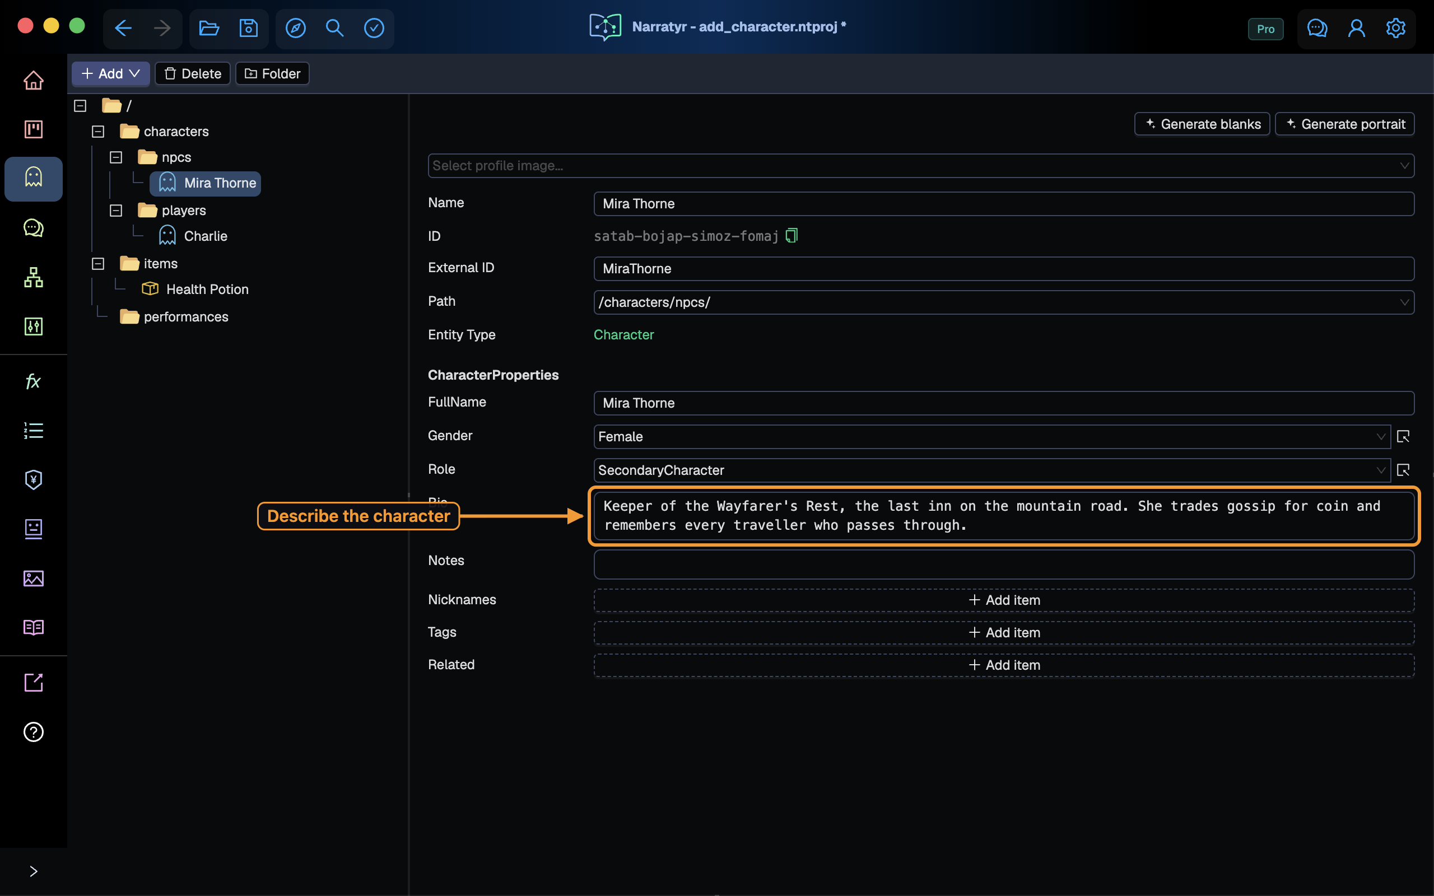This screenshot has height=896, width=1434.
Task: Select Mira Thorne in the tree
Action: pos(205,183)
